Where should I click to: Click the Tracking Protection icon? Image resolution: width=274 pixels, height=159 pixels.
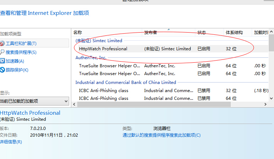pyautogui.click(x=2, y=70)
